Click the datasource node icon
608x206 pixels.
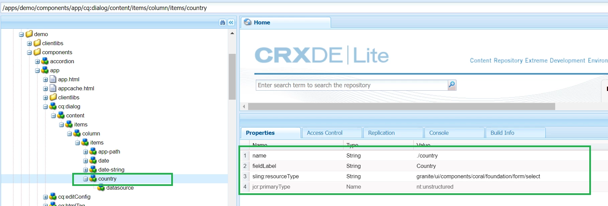pyautogui.click(x=101, y=187)
